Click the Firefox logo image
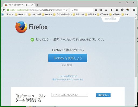This screenshot has height=107, width=138. click(21, 27)
